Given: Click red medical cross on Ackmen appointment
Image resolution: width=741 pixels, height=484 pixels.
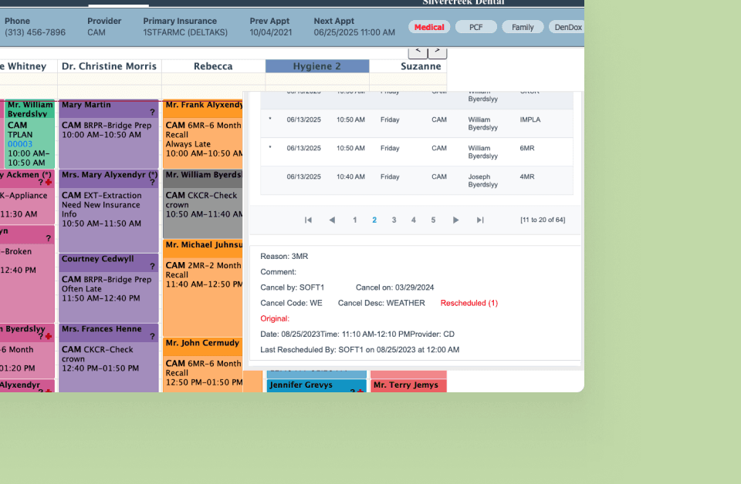Looking at the screenshot, I should (49, 183).
